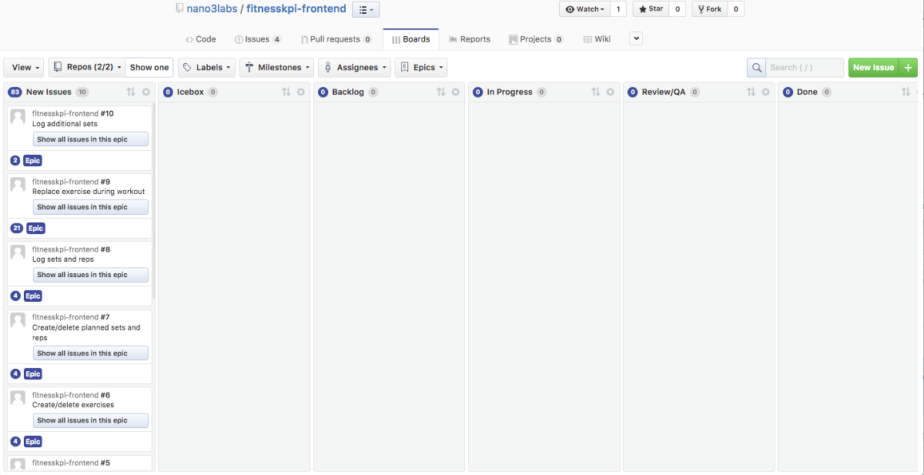Click the sort arrows on Backlog column

(441, 92)
